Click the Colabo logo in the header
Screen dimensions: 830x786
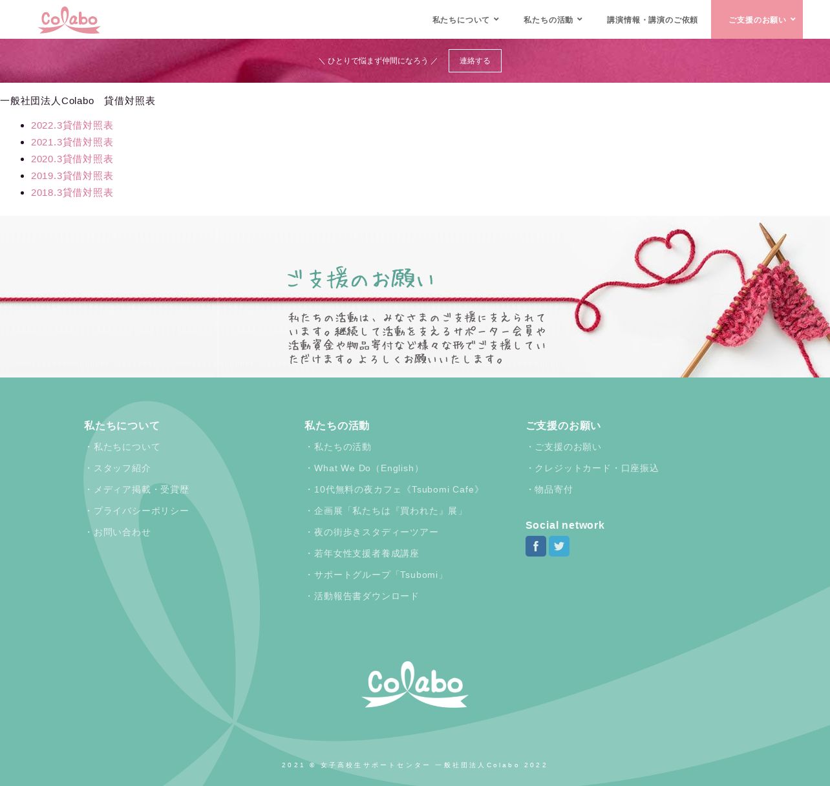click(69, 20)
